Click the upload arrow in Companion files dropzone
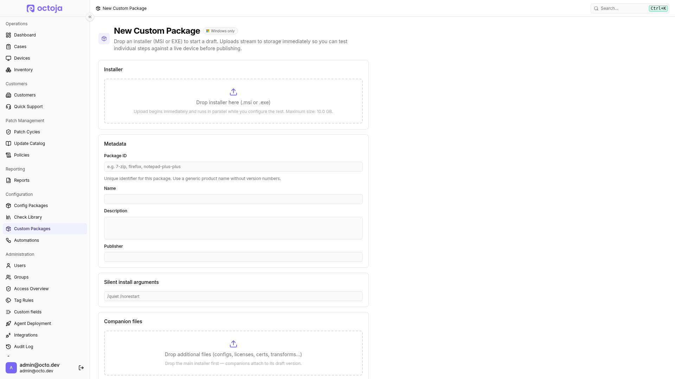This screenshot has height=379, width=675. tap(233, 344)
